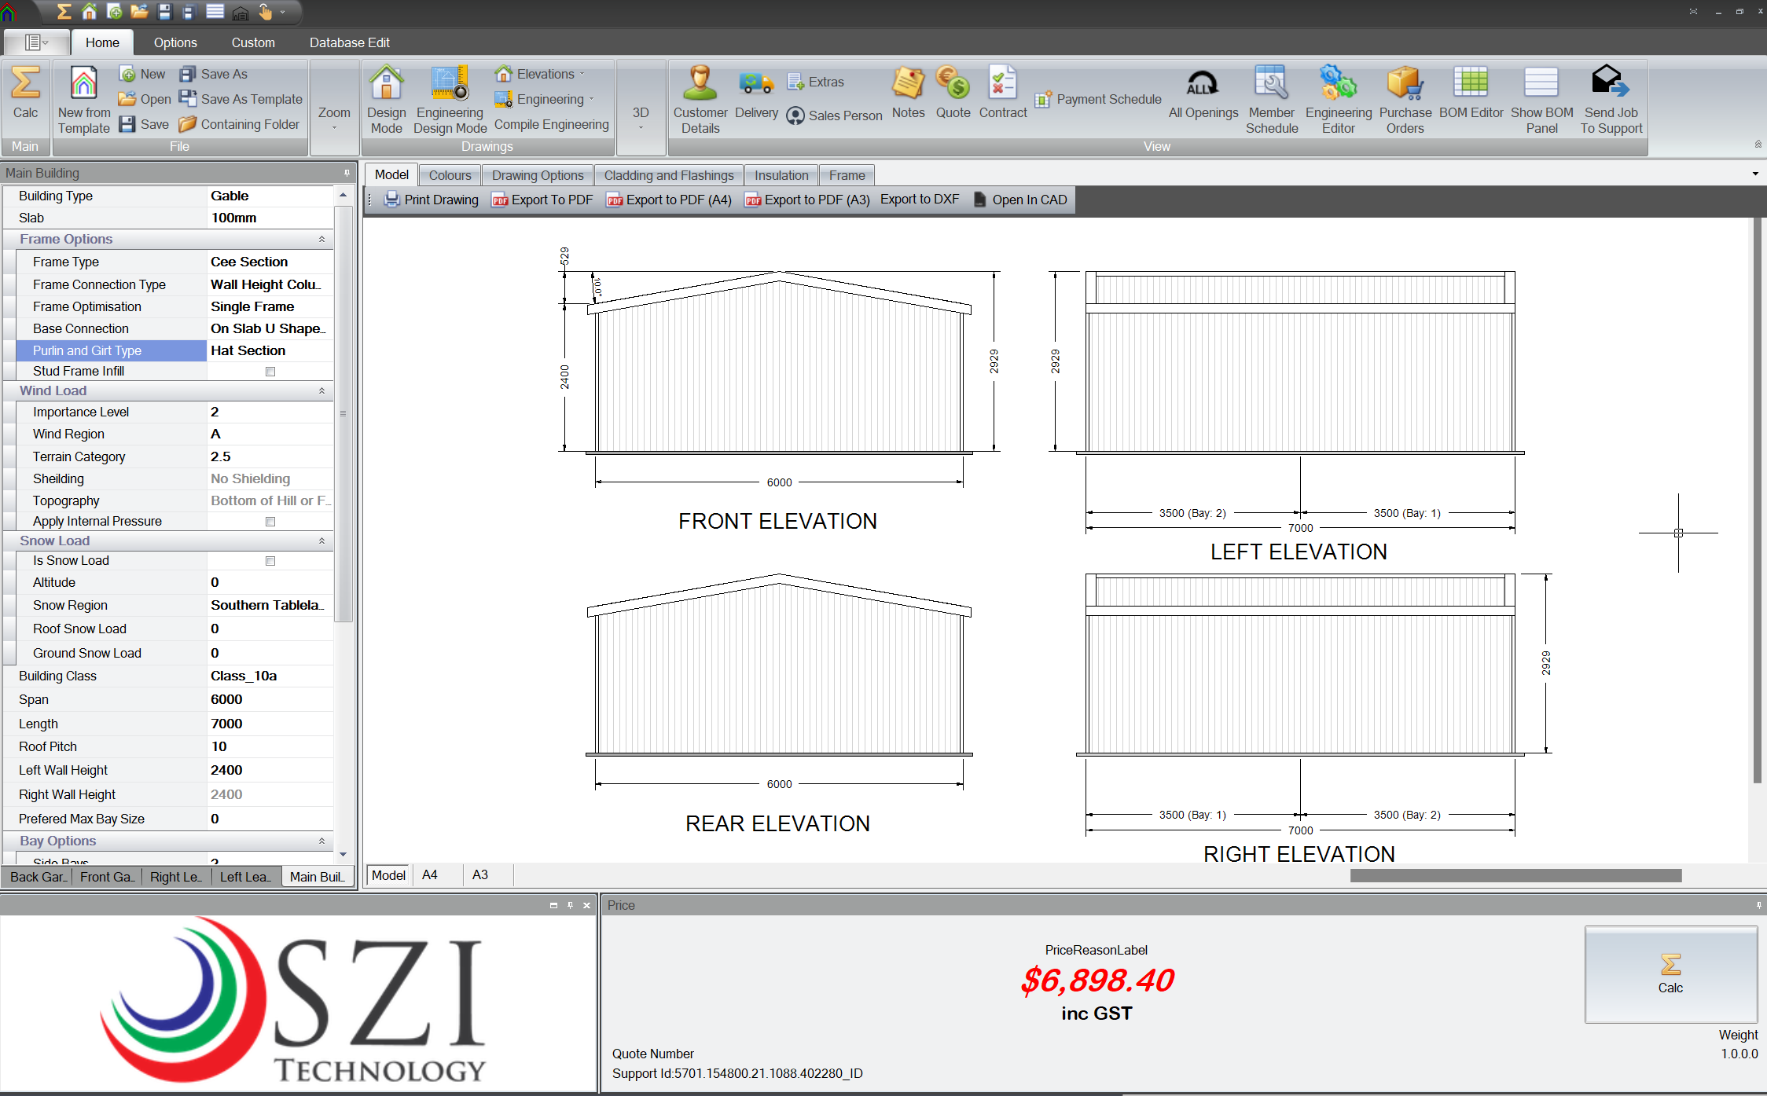The image size is (1767, 1096).
Task: Generate a Quote
Action: tap(953, 94)
